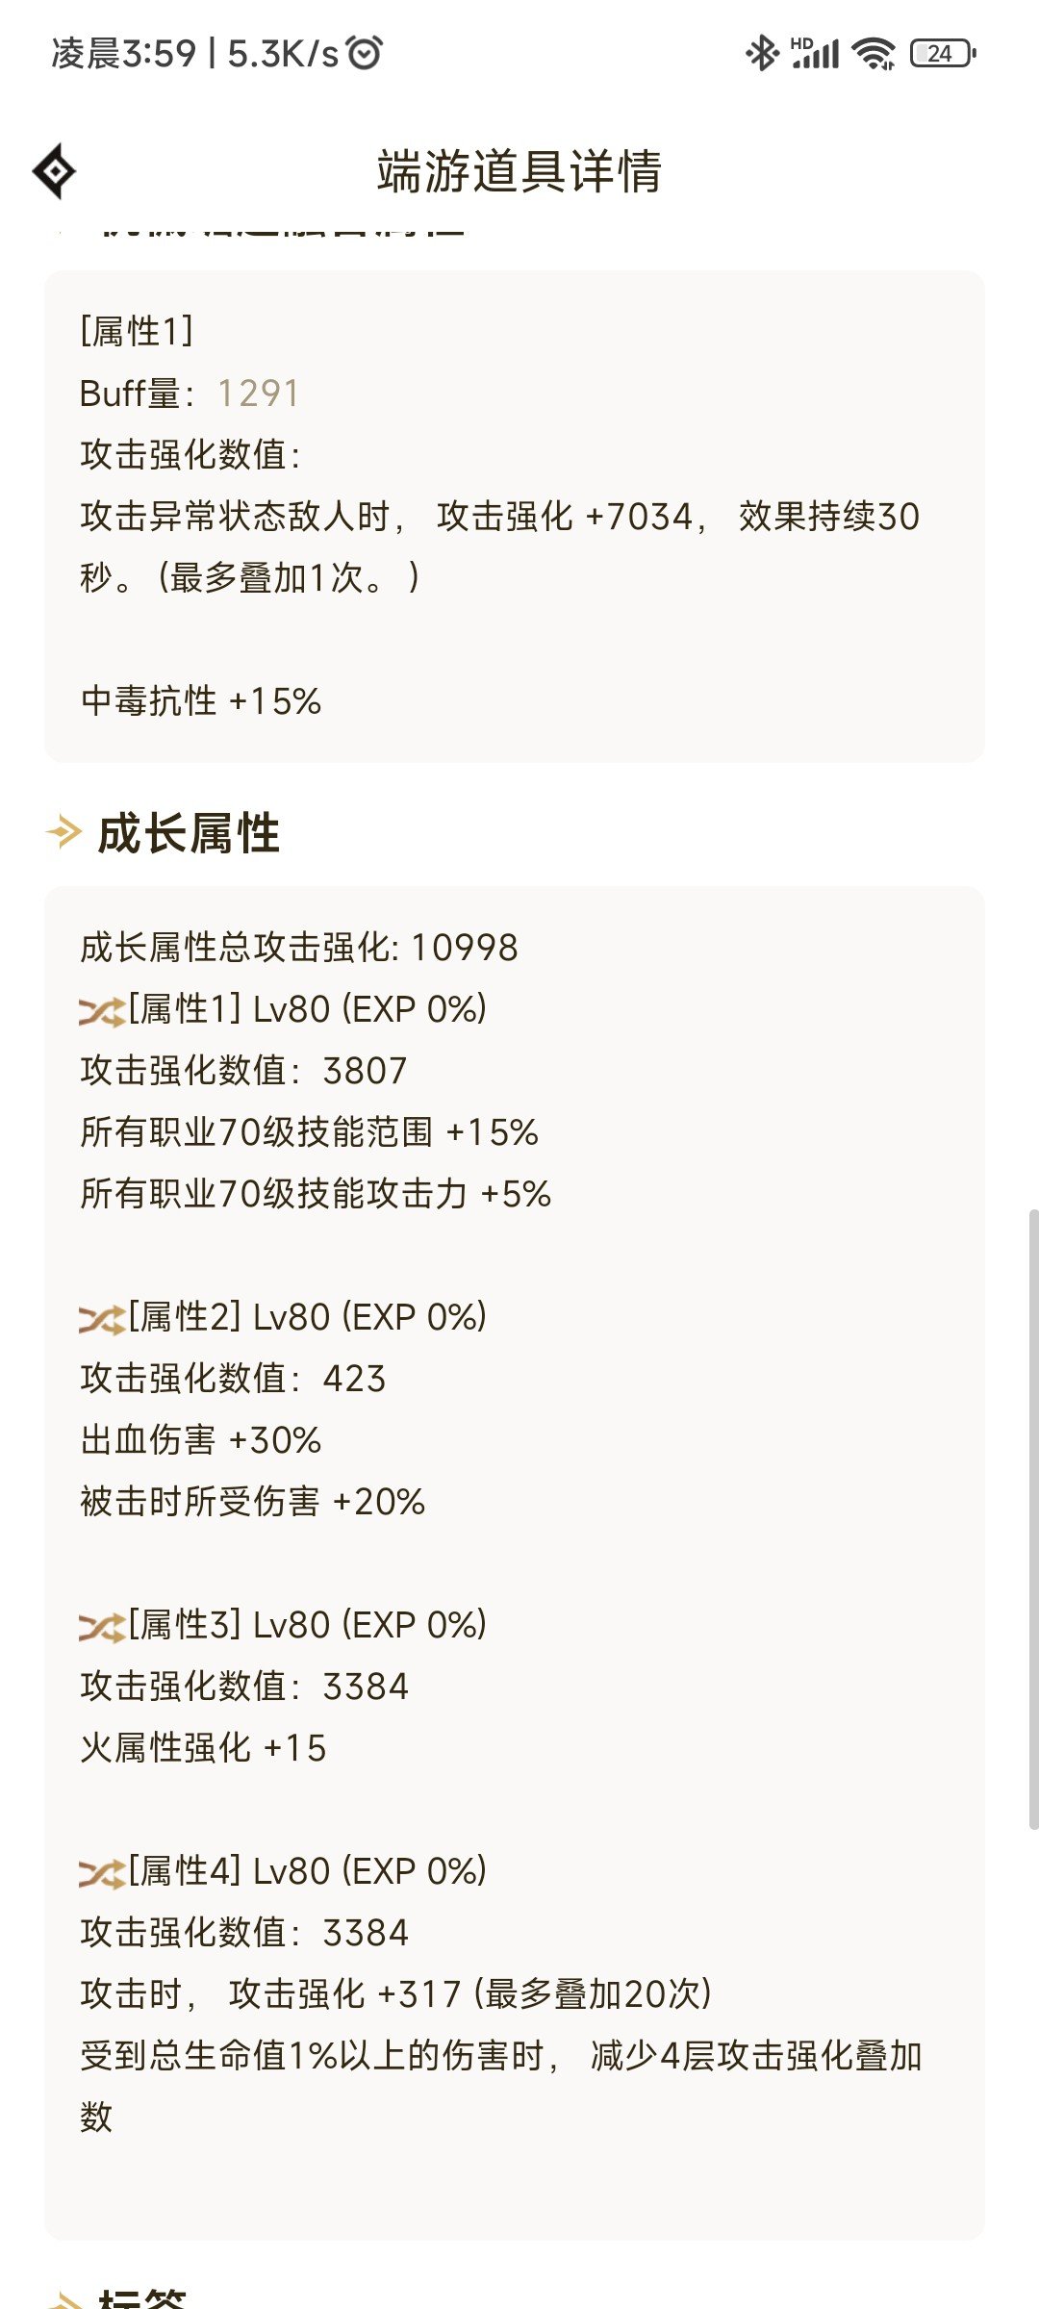Tap the [属性1] Lv80 (EXP 0%) label
Screen dimensions: 1039x2309
(x=308, y=1009)
